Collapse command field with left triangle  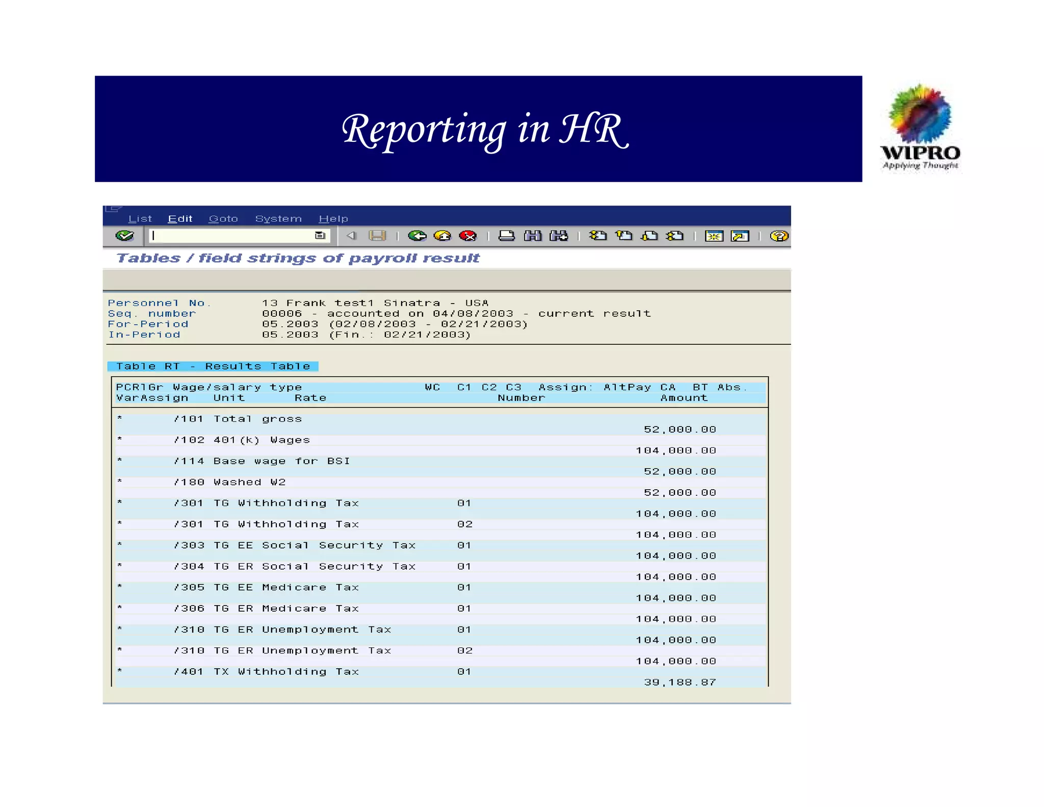coord(351,236)
